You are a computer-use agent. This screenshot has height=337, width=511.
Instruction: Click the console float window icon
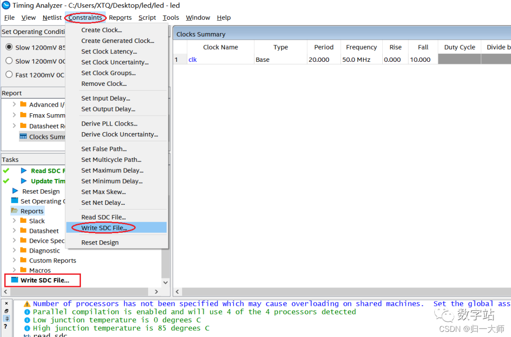tap(7, 311)
